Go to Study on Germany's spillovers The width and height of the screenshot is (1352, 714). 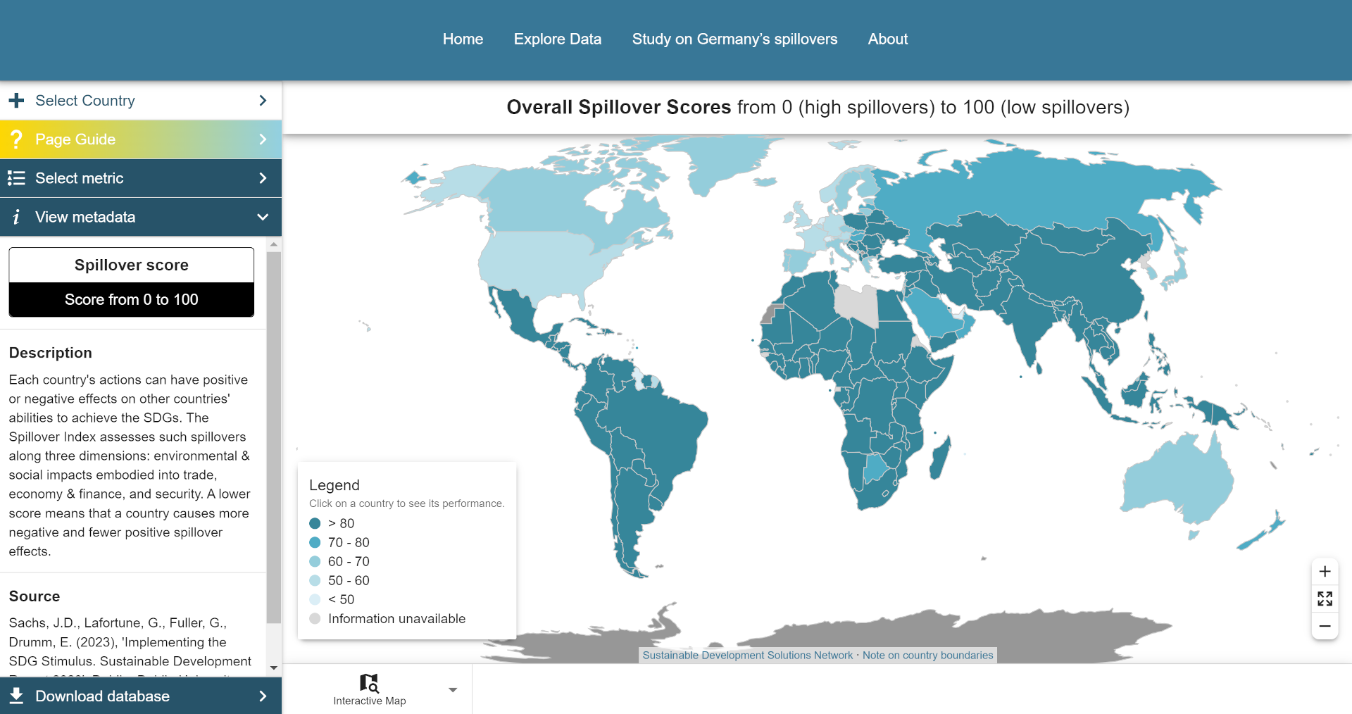click(734, 39)
